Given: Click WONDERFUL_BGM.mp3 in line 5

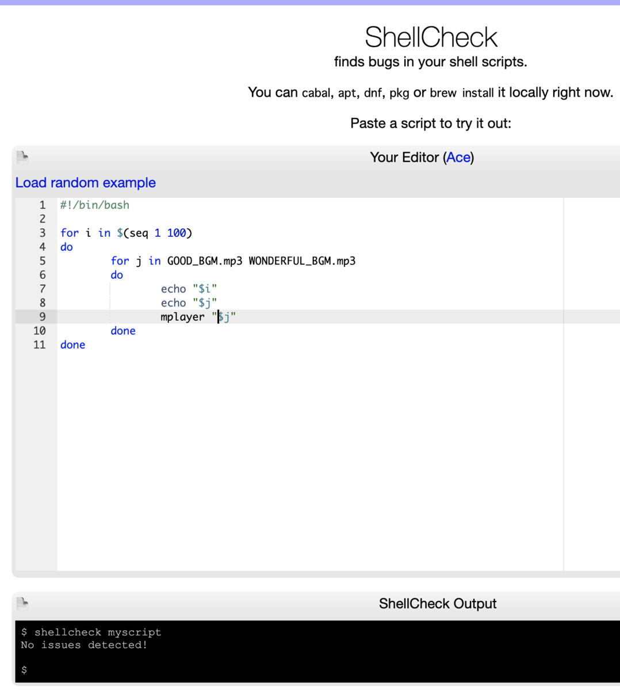Looking at the screenshot, I should pyautogui.click(x=302, y=261).
